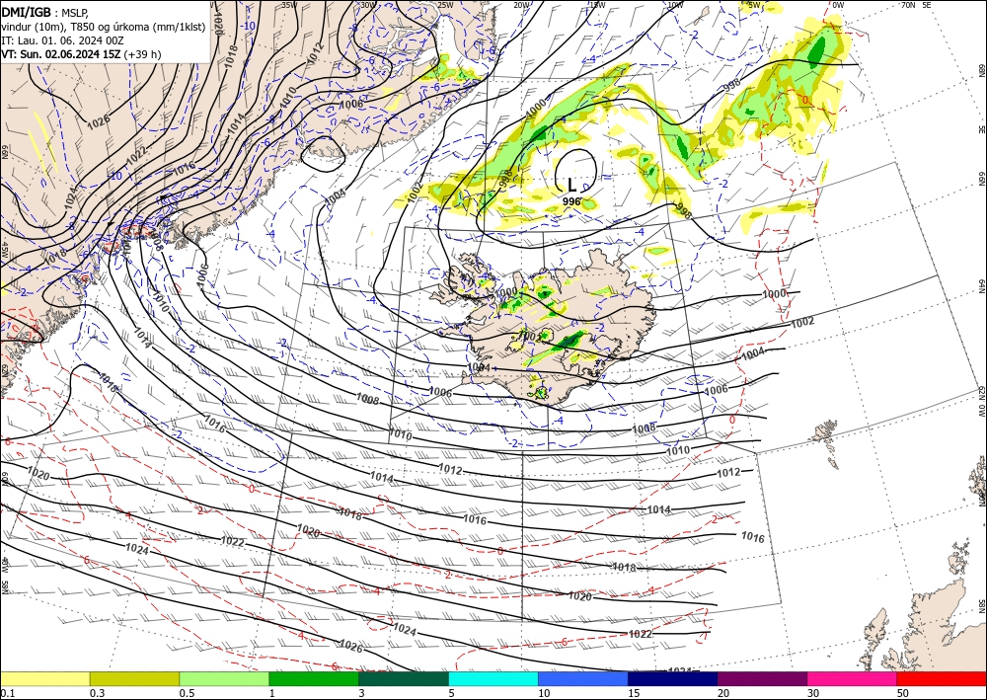Screen dimensions: 987x700
Task: Click the '15W' longitude label at top
Action: coord(597,5)
